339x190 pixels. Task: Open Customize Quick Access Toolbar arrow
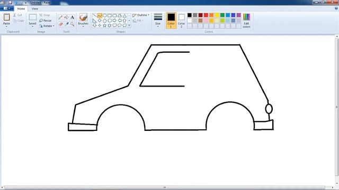pos(26,3)
